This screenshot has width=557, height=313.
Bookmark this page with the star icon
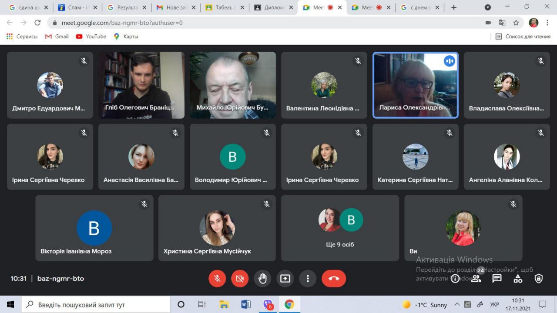tap(516, 23)
